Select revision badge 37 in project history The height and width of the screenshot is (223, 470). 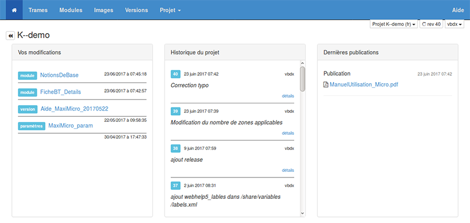point(175,185)
